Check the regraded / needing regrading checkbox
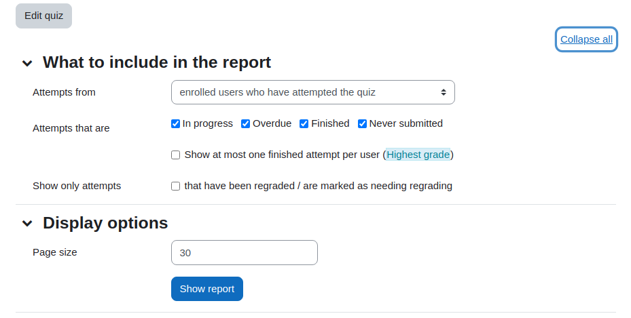631x318 pixels. [x=175, y=186]
